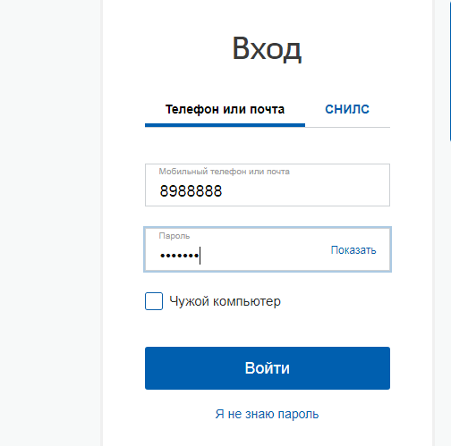Click the Вход page heading

click(x=267, y=48)
